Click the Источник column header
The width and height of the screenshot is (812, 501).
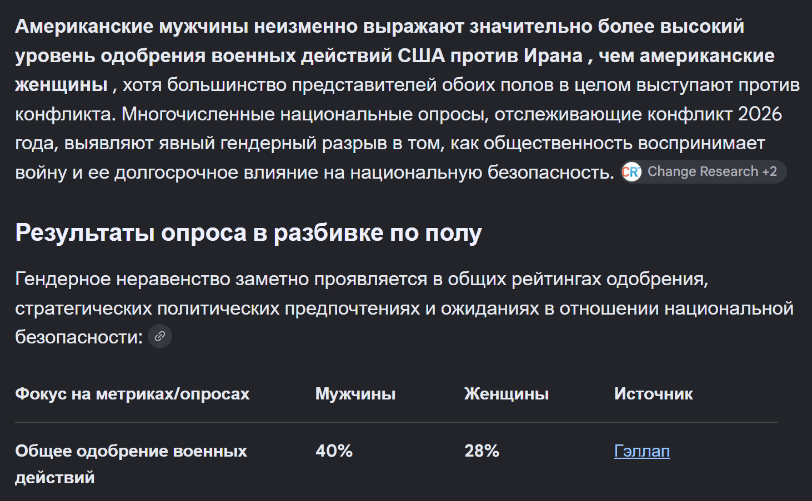pos(653,394)
